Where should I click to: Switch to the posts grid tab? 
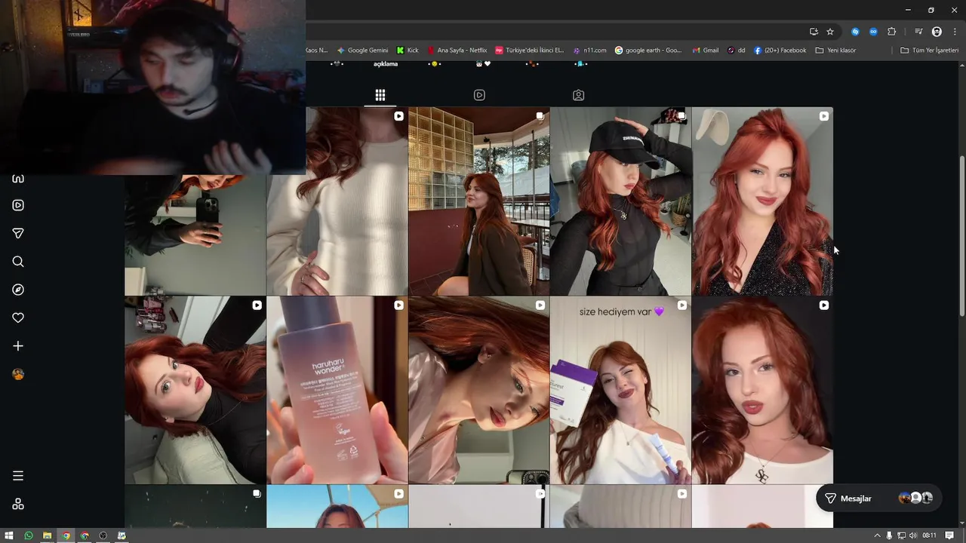pyautogui.click(x=380, y=95)
